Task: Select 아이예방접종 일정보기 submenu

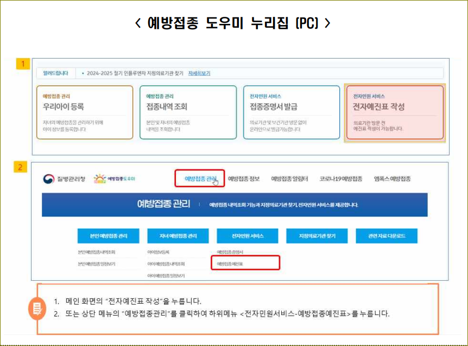Action: tap(166, 275)
